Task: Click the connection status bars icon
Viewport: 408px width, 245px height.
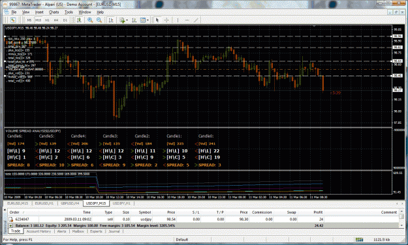Action: click(359, 240)
